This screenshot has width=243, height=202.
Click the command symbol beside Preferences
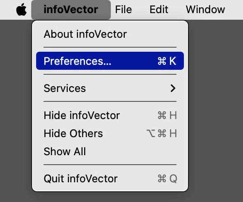click(x=162, y=61)
